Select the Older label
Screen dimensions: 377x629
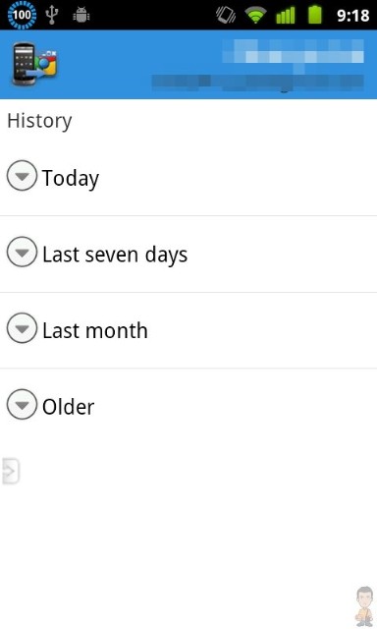click(68, 407)
